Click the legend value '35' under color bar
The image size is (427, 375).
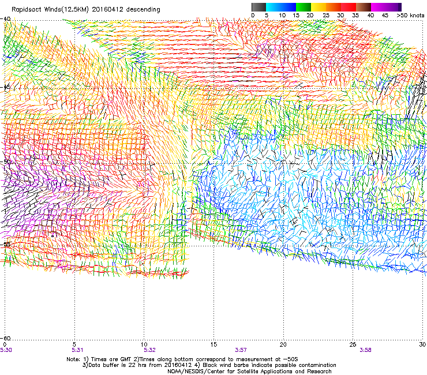click(x=355, y=16)
